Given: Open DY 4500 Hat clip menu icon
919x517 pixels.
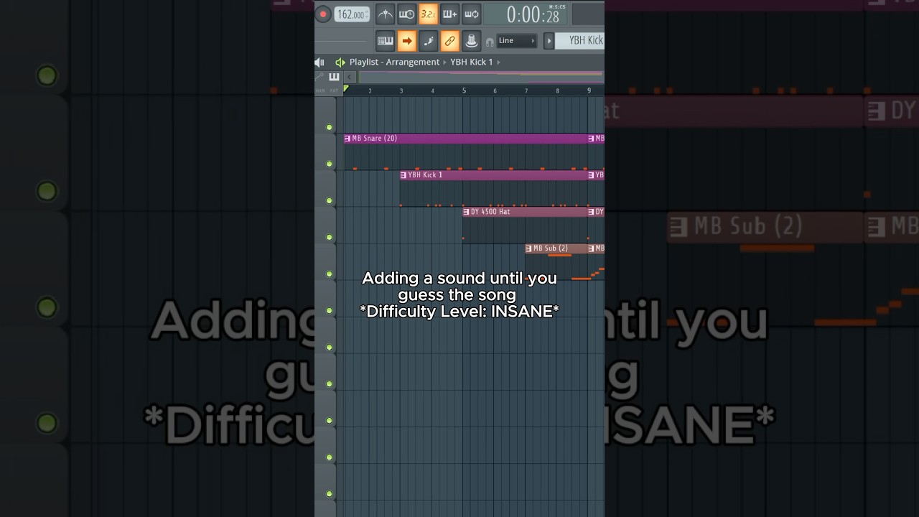Looking at the screenshot, I should [x=466, y=212].
